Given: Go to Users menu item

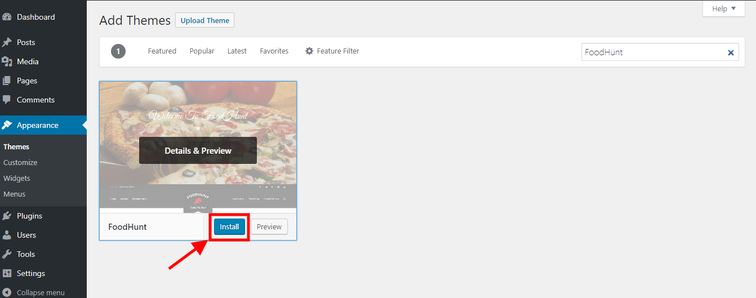Looking at the screenshot, I should tap(43, 235).
